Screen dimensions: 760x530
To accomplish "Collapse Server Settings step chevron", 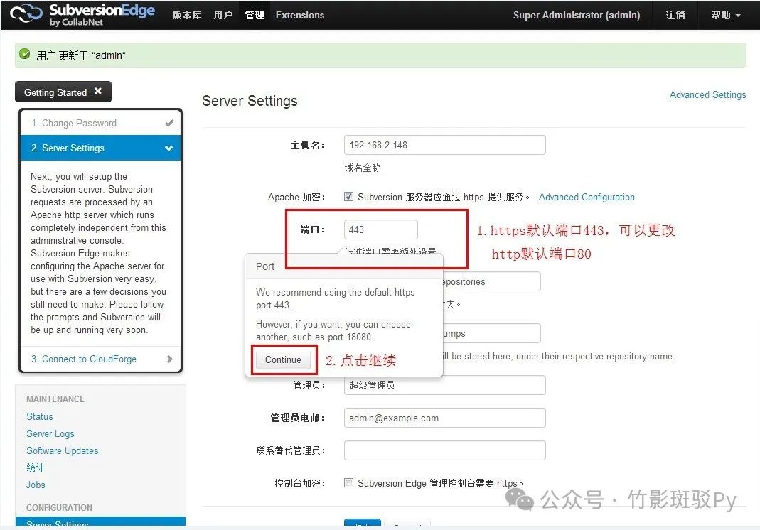I will [168, 148].
